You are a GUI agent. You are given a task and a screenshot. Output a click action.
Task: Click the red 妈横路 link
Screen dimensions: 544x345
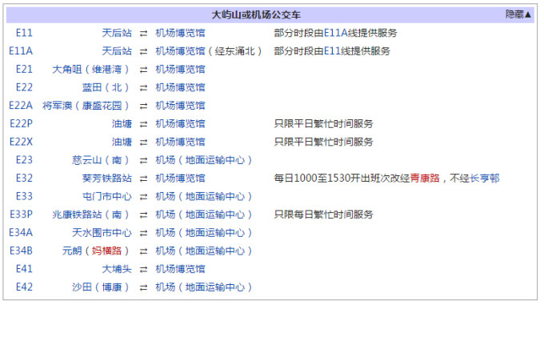pyautogui.click(x=108, y=251)
